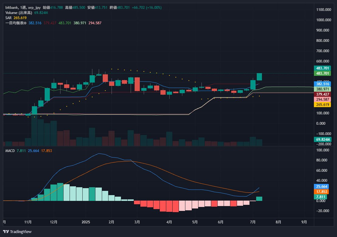The height and width of the screenshot is (237, 337).
Task: Click the 600.000 price scale label
Action: 323,61
